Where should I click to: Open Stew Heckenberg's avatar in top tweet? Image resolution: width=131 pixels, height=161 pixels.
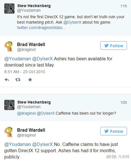pyautogui.click(x=9, y=9)
